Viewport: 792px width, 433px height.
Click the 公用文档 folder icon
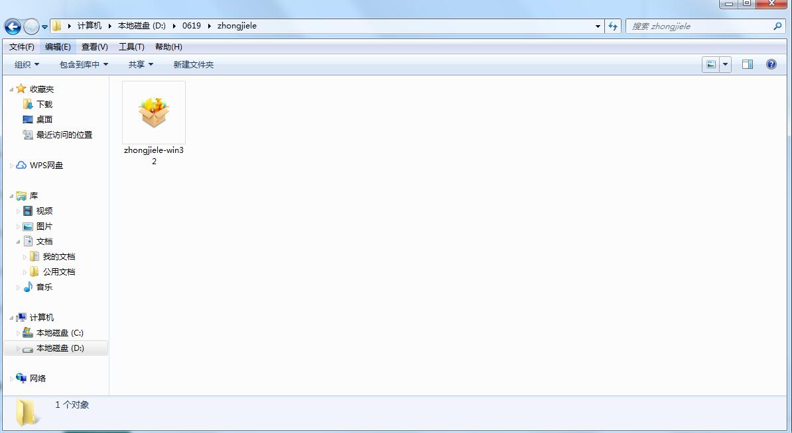coord(34,271)
